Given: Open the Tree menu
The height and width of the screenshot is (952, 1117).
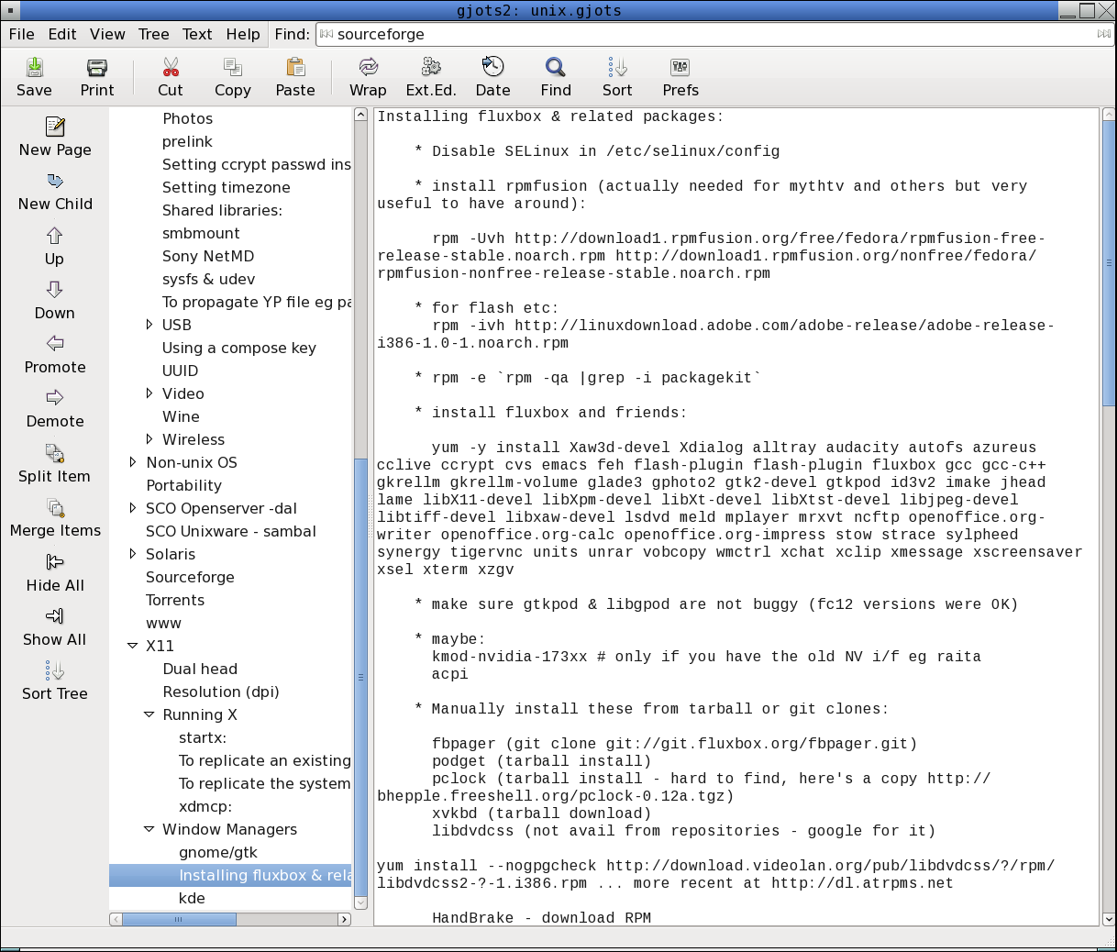Looking at the screenshot, I should pos(154,34).
